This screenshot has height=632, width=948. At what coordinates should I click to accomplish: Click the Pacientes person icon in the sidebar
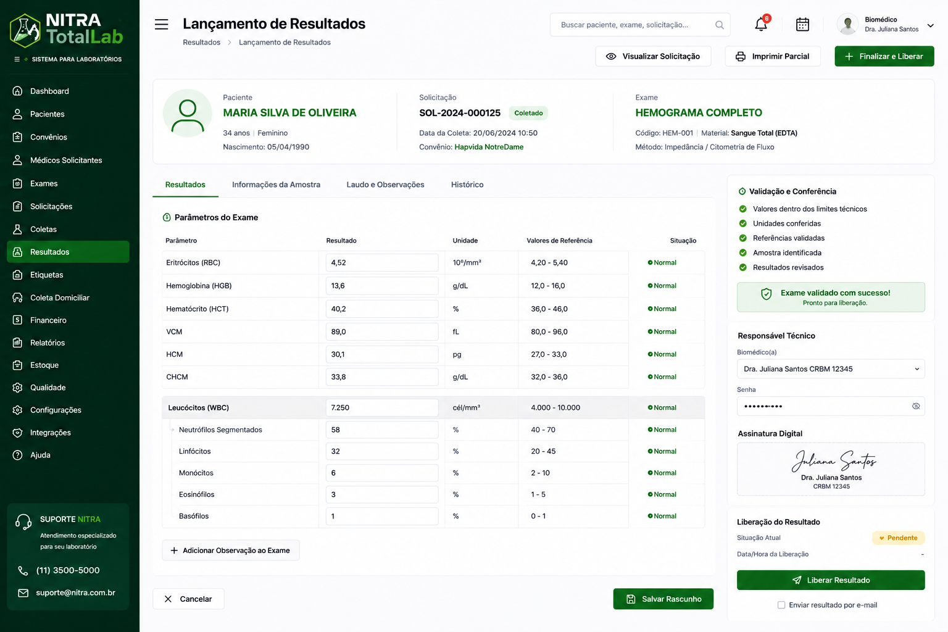18,114
